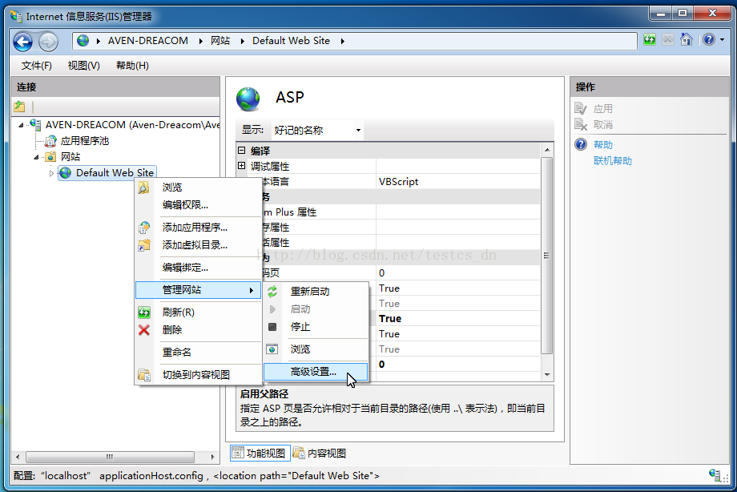This screenshot has width=737, height=492.
Task: Choose 编辑绑定... in context menu
Action: 199,268
